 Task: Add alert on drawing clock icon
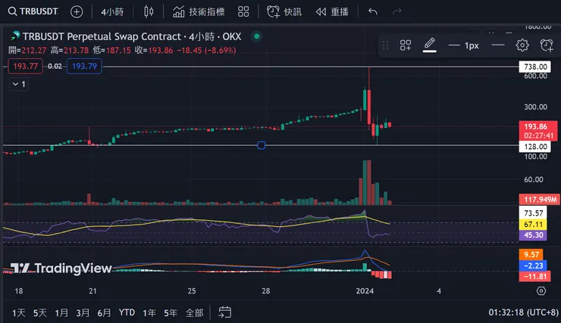coord(547,45)
